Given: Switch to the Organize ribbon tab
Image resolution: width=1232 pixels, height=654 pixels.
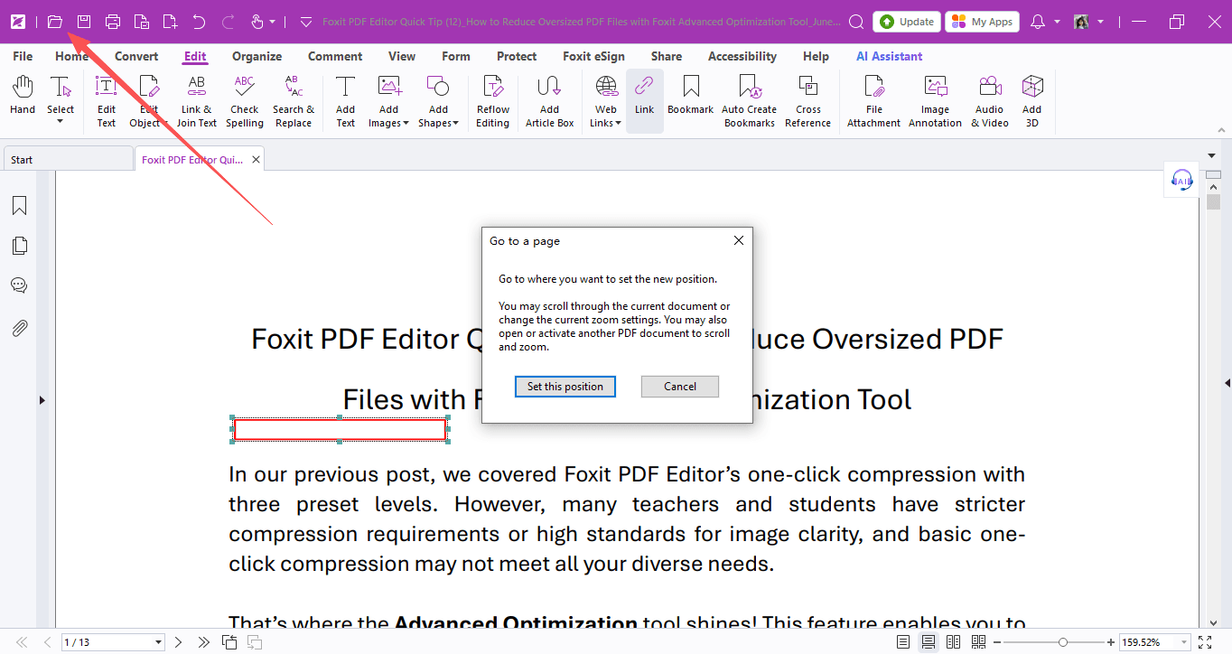Looking at the screenshot, I should coord(257,56).
